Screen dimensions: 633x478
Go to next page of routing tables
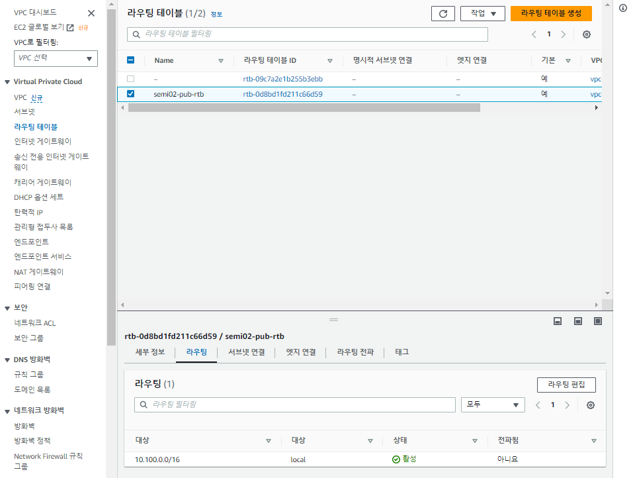563,34
